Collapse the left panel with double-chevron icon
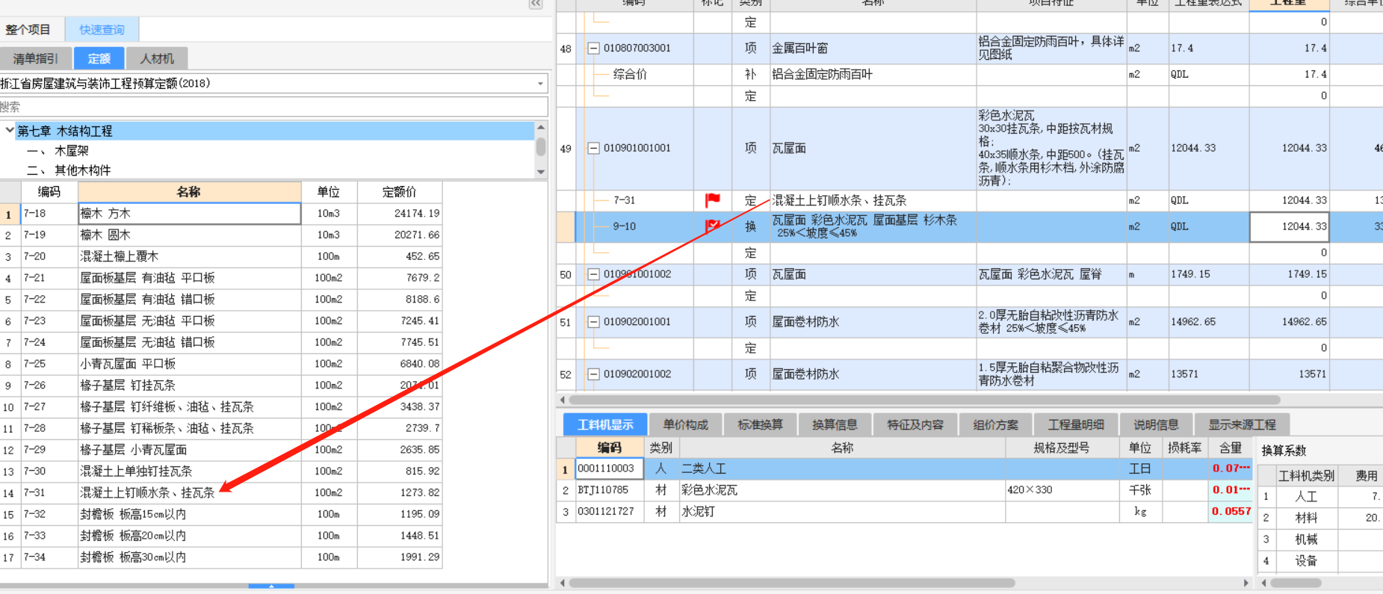Image resolution: width=1383 pixels, height=594 pixels. click(x=536, y=4)
